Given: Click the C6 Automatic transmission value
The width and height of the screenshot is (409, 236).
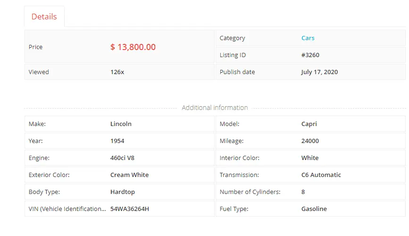Looking at the screenshot, I should coord(321,175).
